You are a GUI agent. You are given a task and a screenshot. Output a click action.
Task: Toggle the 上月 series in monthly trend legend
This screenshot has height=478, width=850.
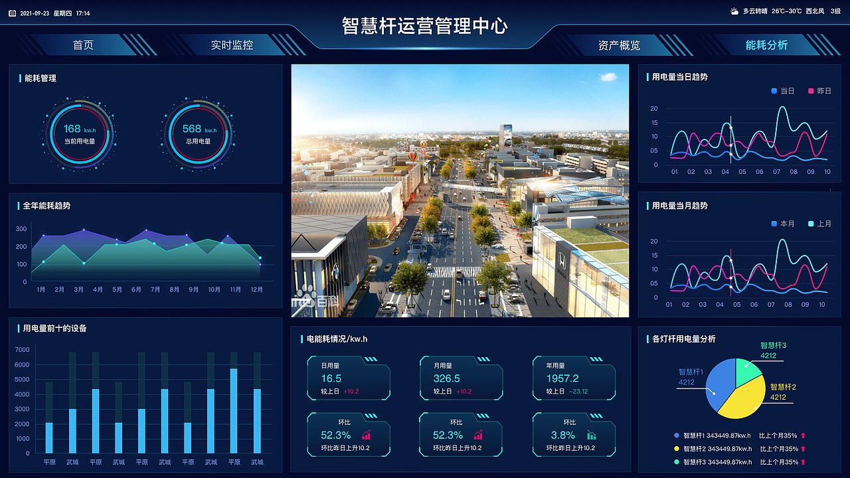coord(819,224)
